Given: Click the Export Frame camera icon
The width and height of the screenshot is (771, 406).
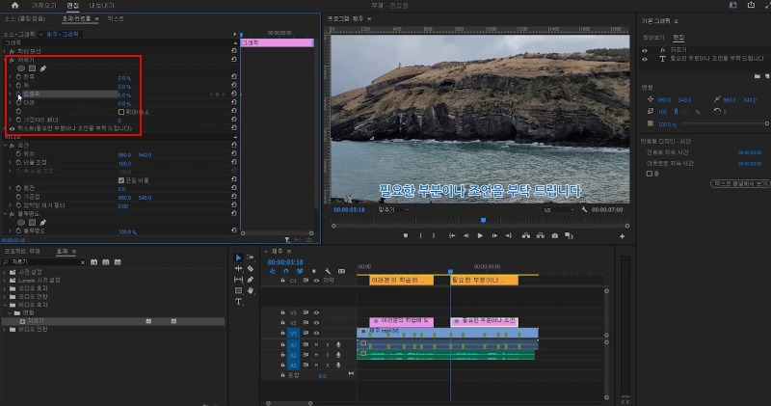Looking at the screenshot, I should pos(554,235).
